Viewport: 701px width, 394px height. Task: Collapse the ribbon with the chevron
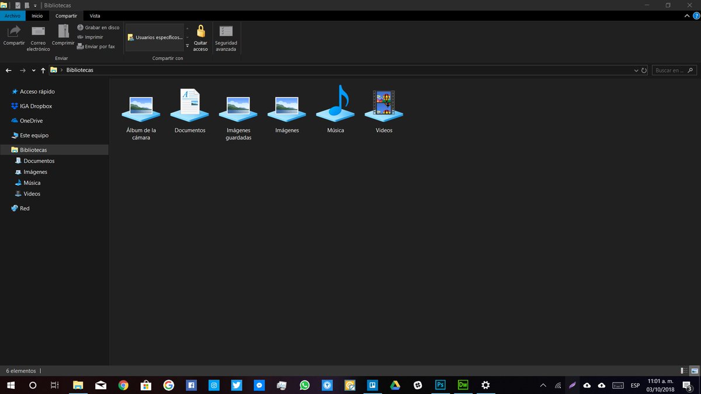(x=688, y=16)
